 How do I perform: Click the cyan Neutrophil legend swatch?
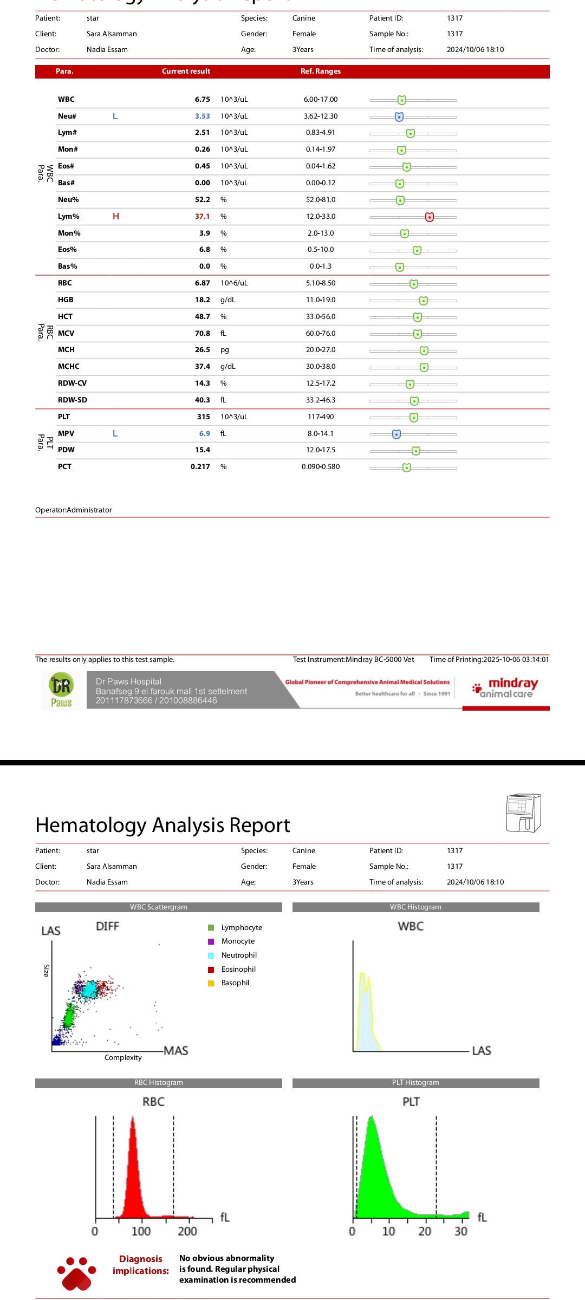[x=211, y=955]
